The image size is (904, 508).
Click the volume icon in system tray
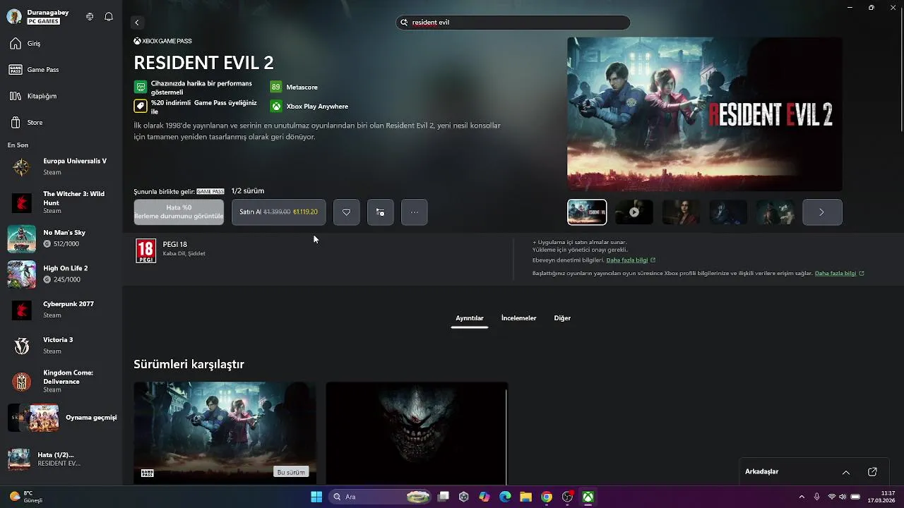(843, 497)
